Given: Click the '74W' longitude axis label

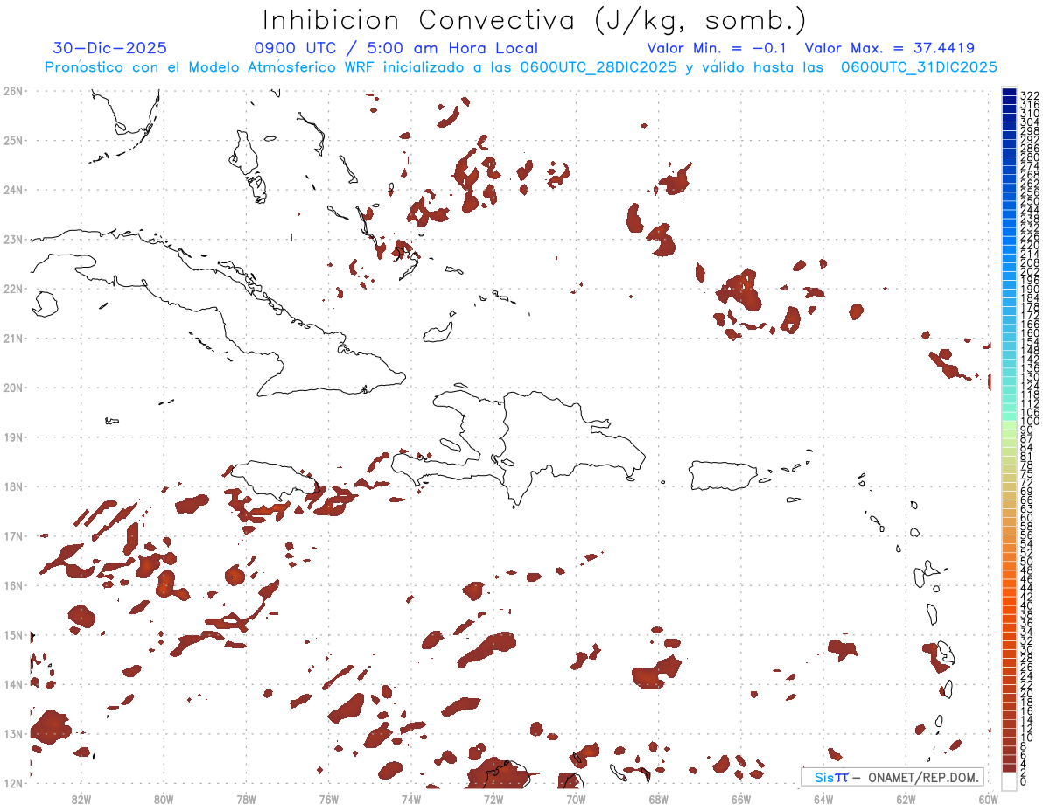Looking at the screenshot, I should [411, 798].
